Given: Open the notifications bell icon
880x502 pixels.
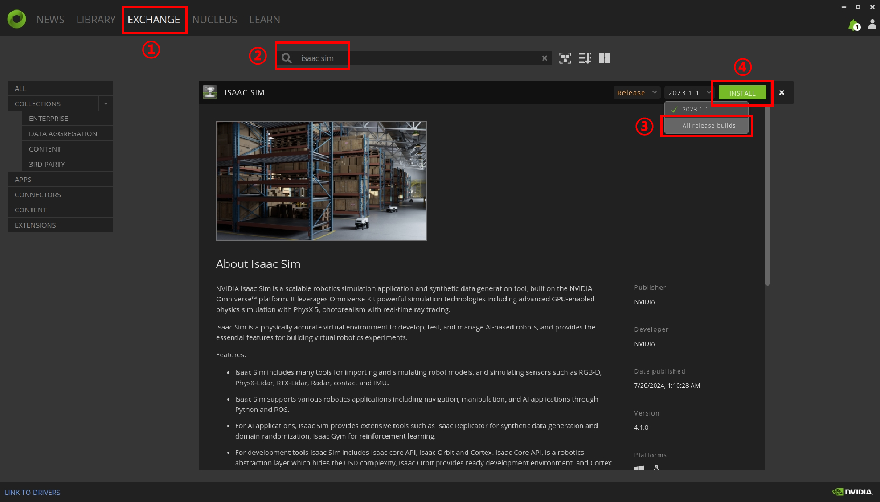Looking at the screenshot, I should pos(853,25).
